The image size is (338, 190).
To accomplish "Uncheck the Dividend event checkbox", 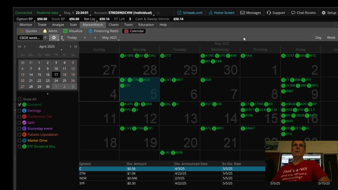I will click(19, 104).
